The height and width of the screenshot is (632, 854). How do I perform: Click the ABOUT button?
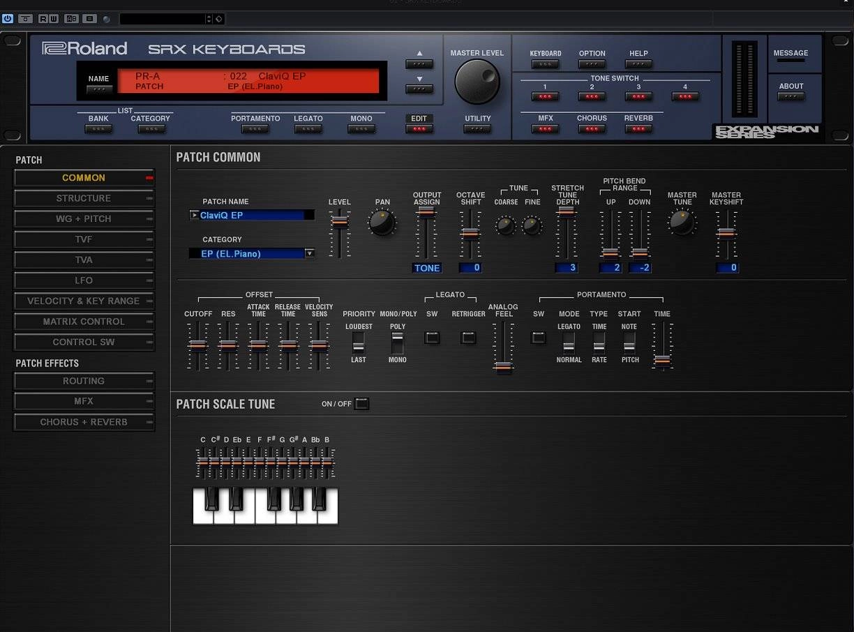coord(791,97)
